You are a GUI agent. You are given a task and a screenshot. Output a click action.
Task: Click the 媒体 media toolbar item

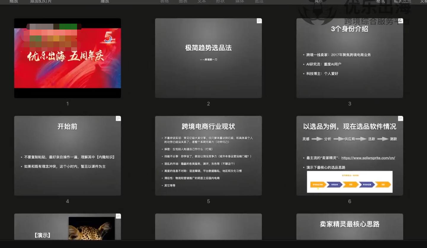(240, 1)
